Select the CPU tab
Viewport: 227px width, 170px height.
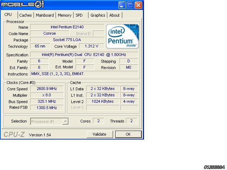(x=8, y=15)
